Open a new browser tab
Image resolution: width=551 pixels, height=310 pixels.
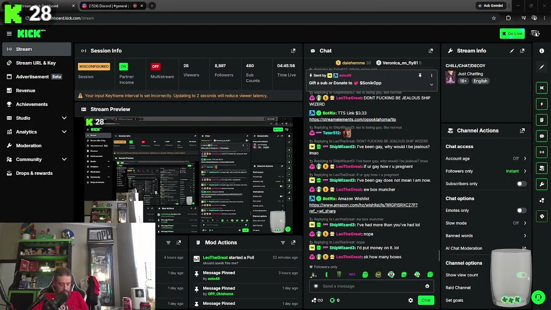(x=152, y=6)
